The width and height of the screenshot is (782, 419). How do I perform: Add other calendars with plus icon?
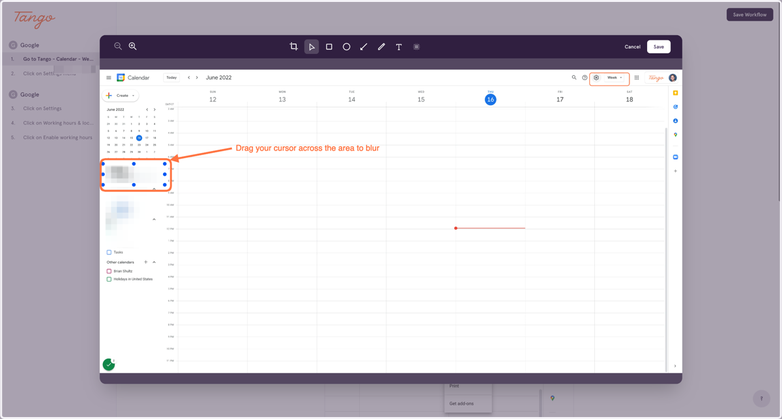pos(146,262)
